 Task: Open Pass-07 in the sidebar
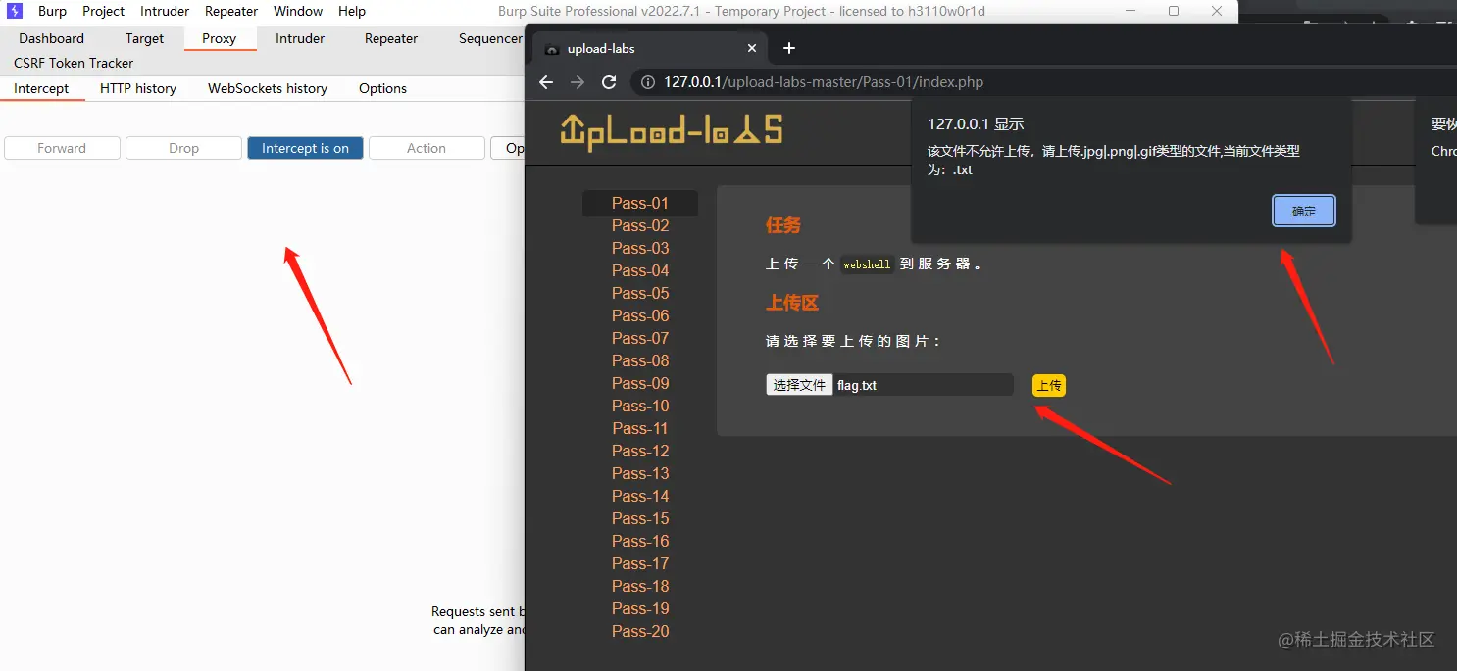(x=640, y=338)
